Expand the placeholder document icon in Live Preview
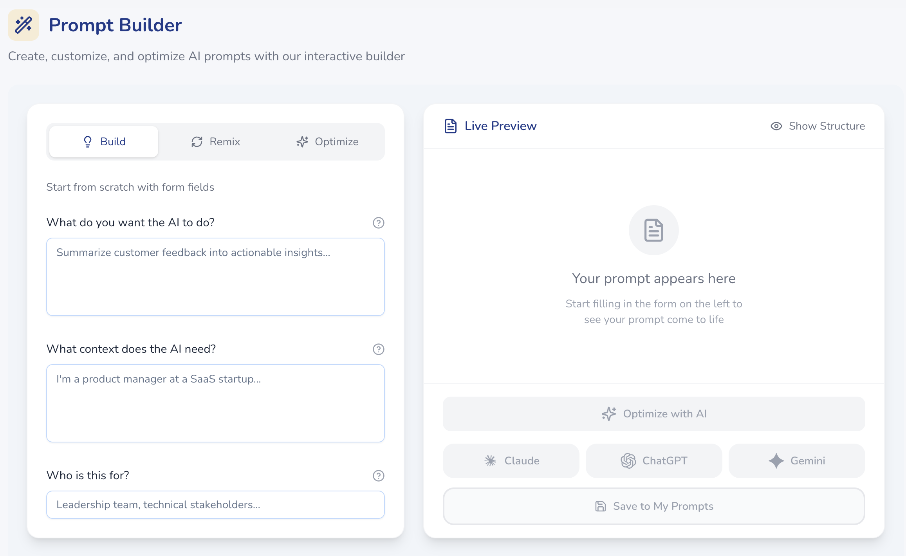Image resolution: width=906 pixels, height=556 pixels. (x=653, y=230)
